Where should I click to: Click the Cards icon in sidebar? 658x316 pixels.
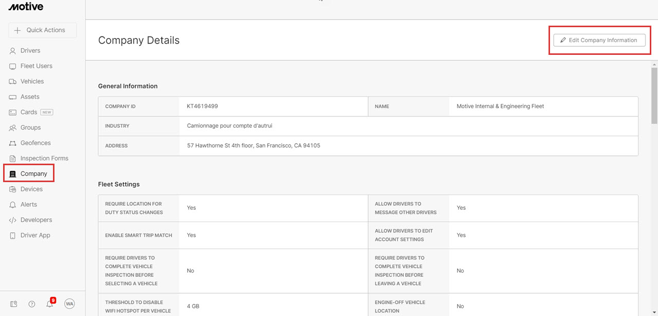click(x=13, y=112)
